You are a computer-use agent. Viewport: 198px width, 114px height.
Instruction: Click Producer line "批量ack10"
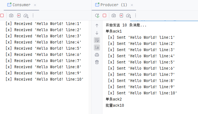pos(115,105)
